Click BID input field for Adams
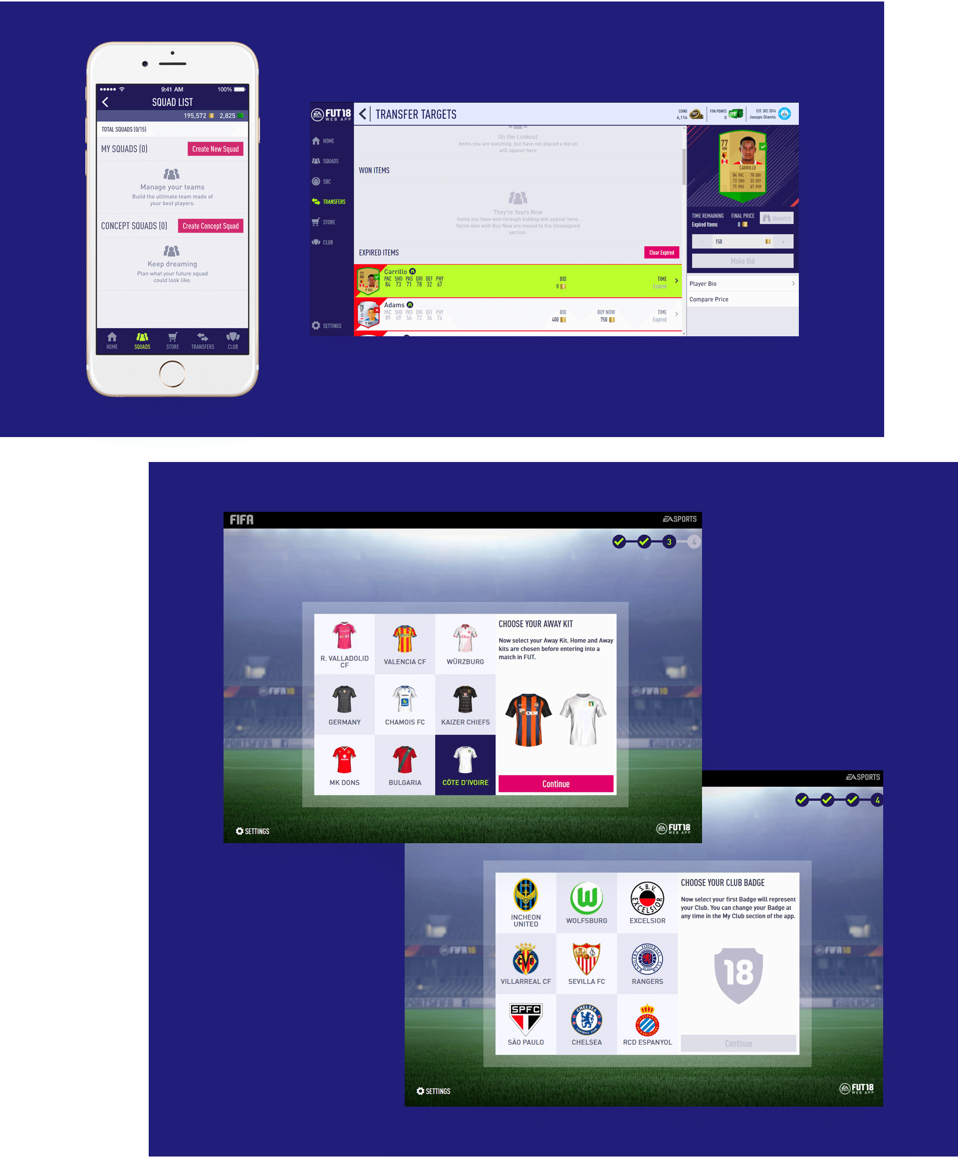 pos(560,316)
